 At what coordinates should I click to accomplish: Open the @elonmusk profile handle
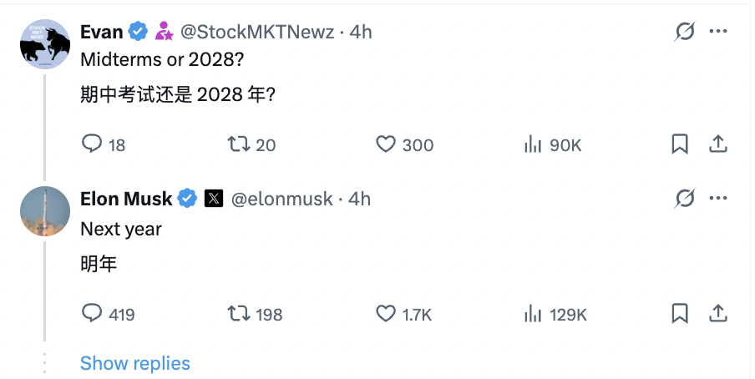click(281, 199)
